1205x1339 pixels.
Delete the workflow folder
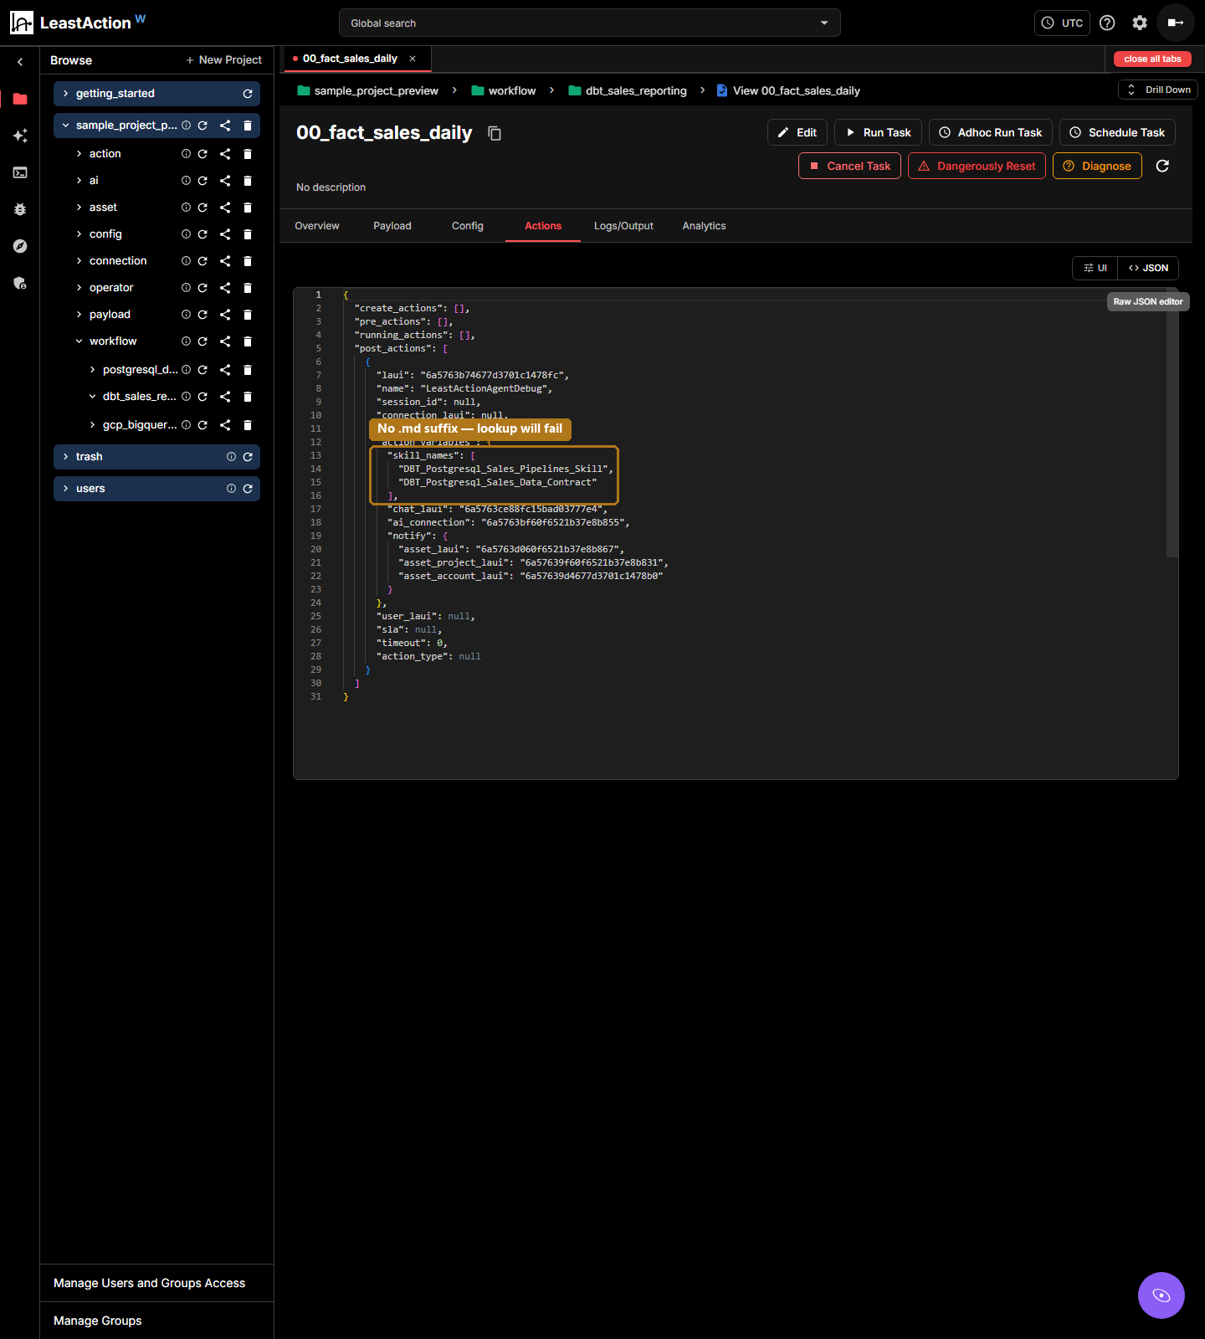(x=248, y=341)
